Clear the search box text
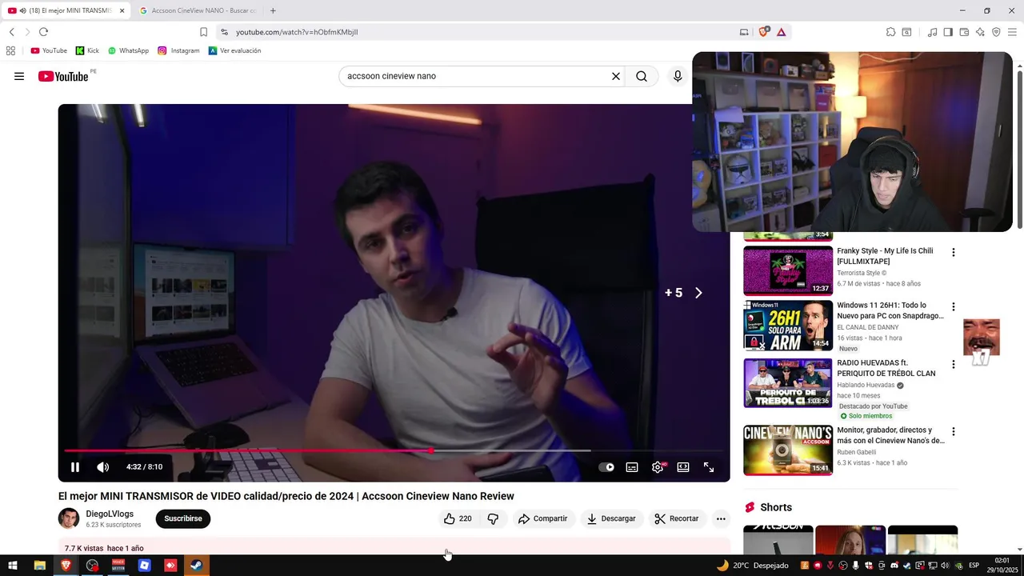The width and height of the screenshot is (1024, 576). click(x=616, y=76)
